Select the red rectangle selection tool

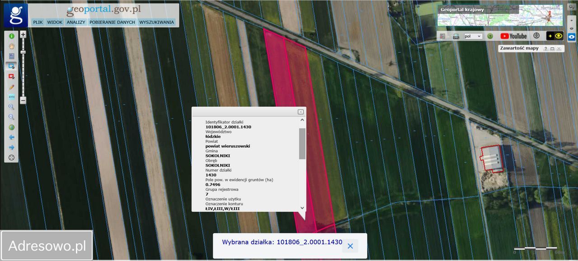pos(12,77)
